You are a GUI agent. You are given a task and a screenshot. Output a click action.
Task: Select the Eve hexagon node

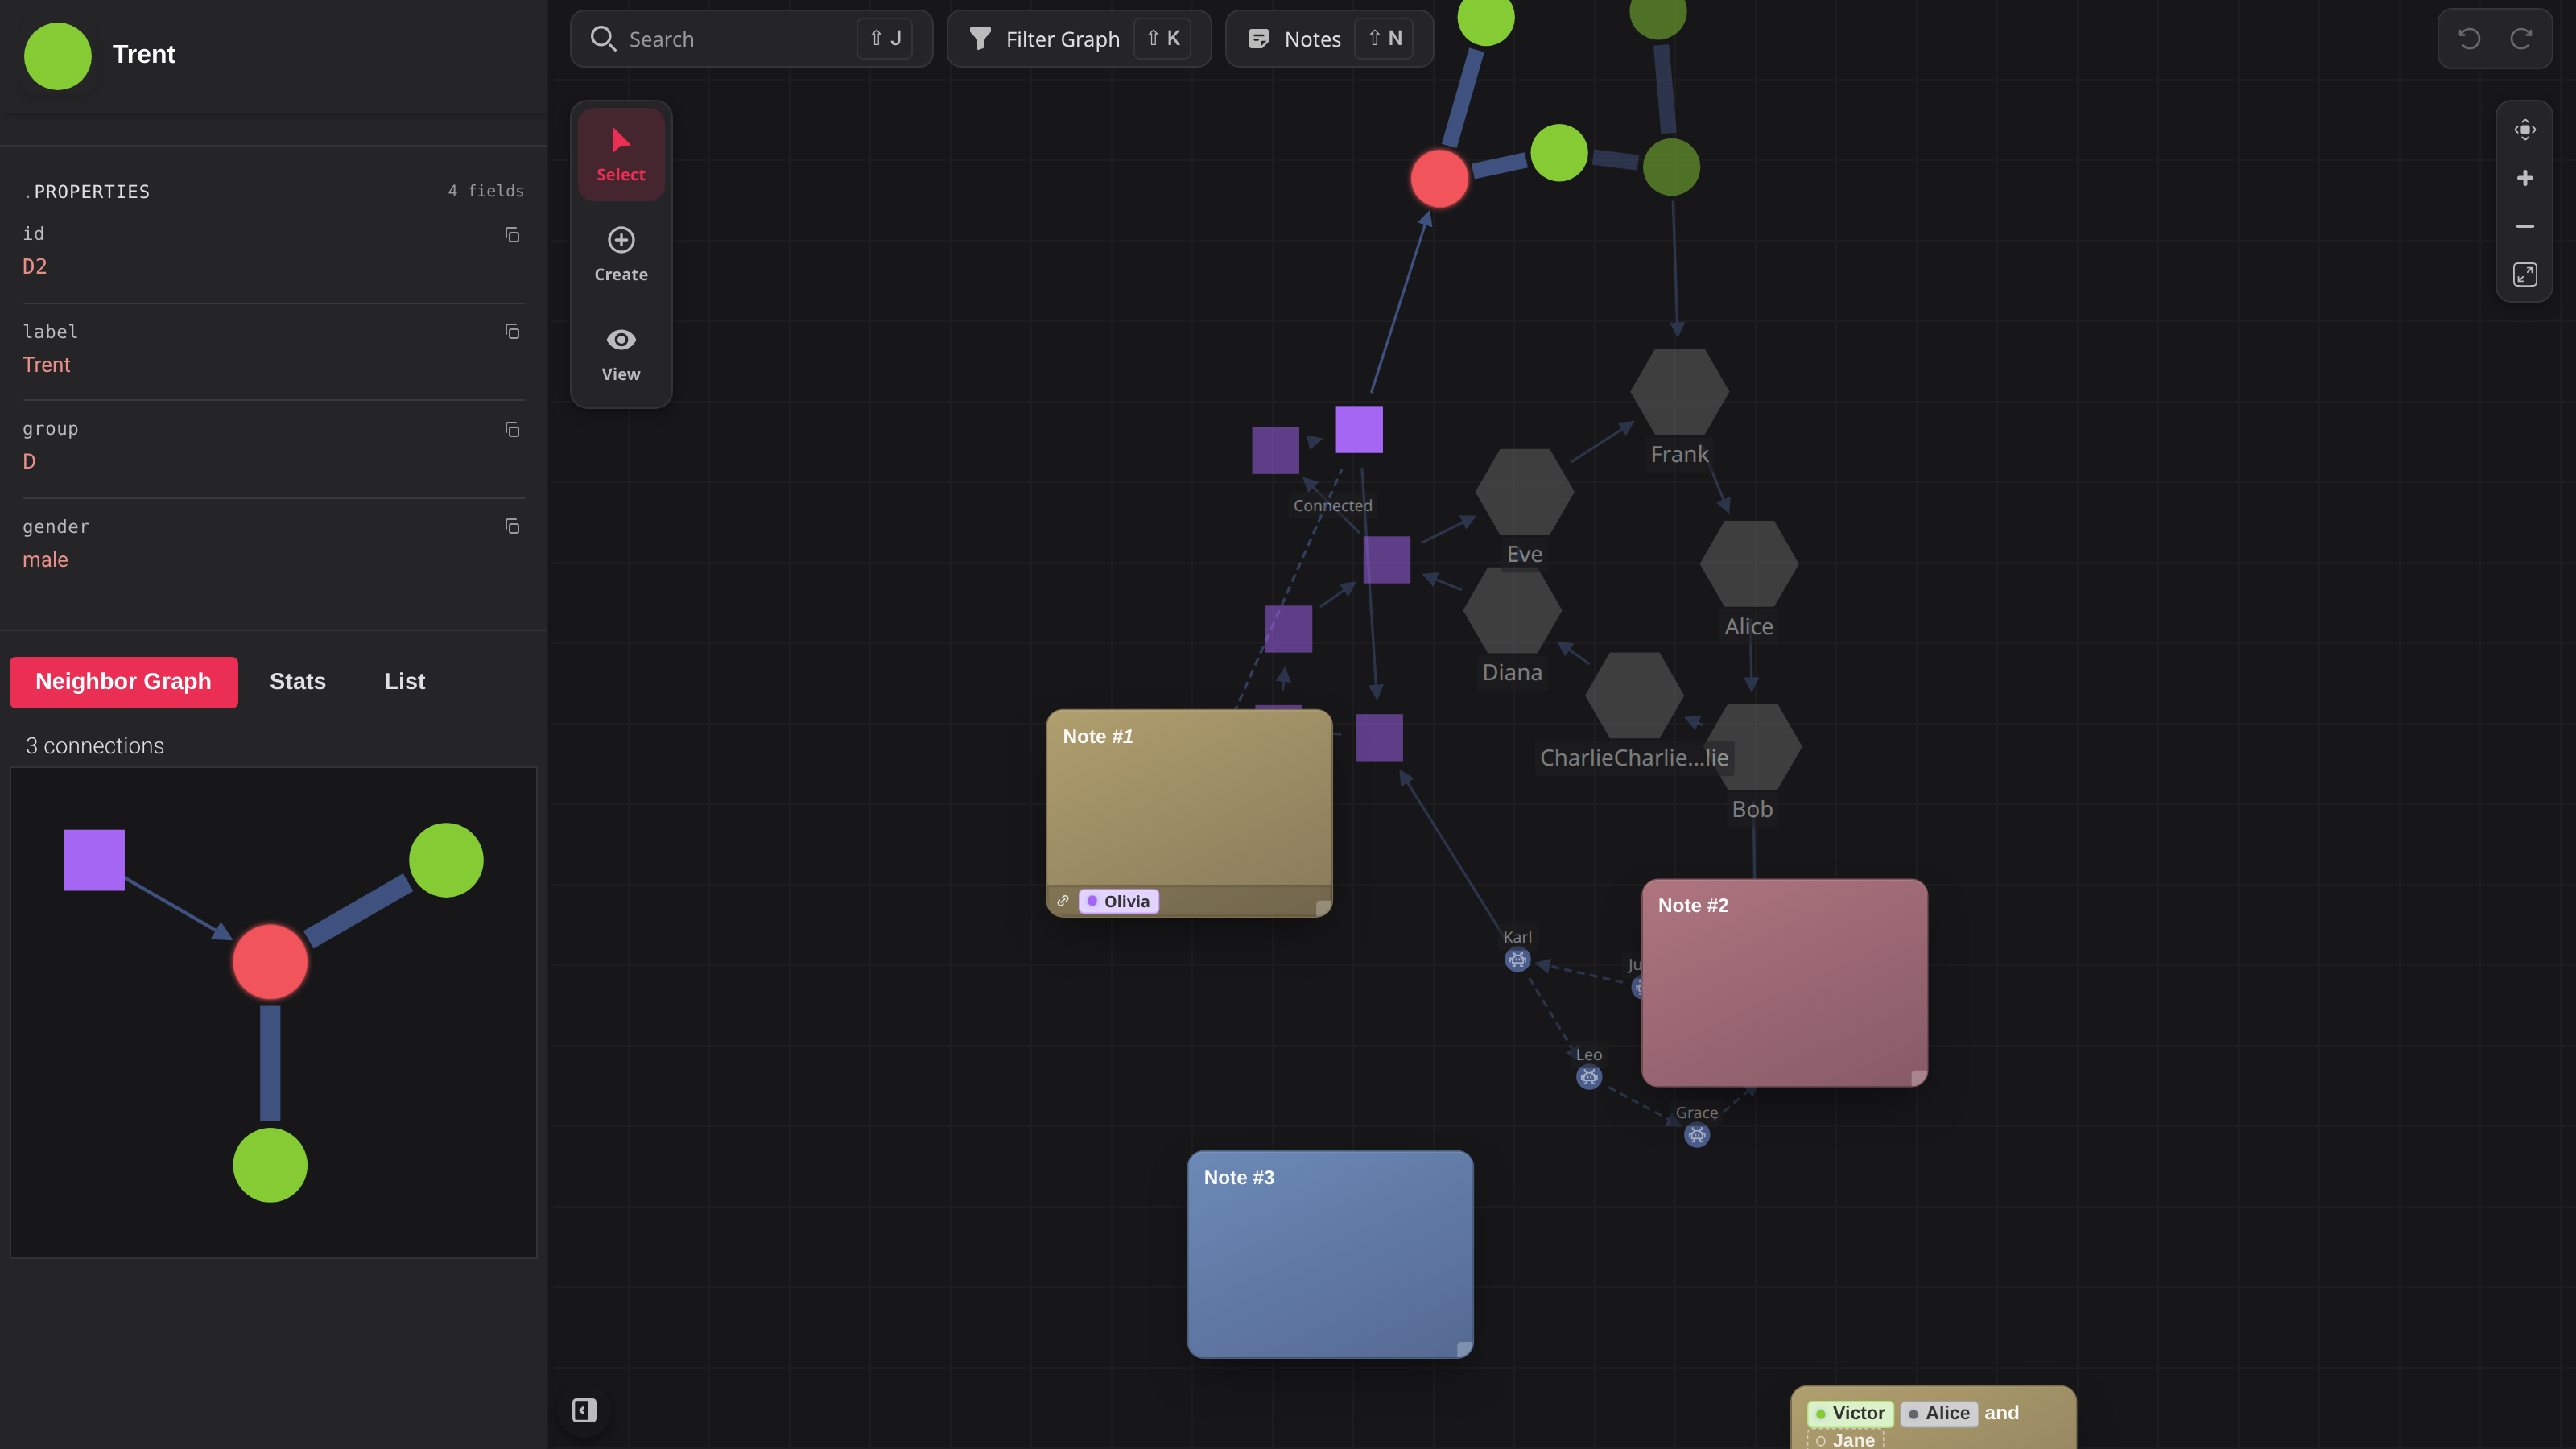(x=1524, y=492)
